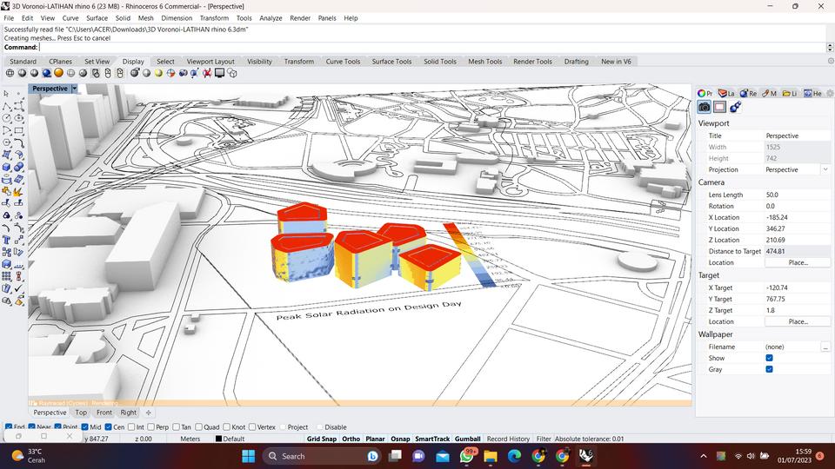The image size is (835, 469).
Task: Click the Default layer color swatch
Action: point(218,439)
